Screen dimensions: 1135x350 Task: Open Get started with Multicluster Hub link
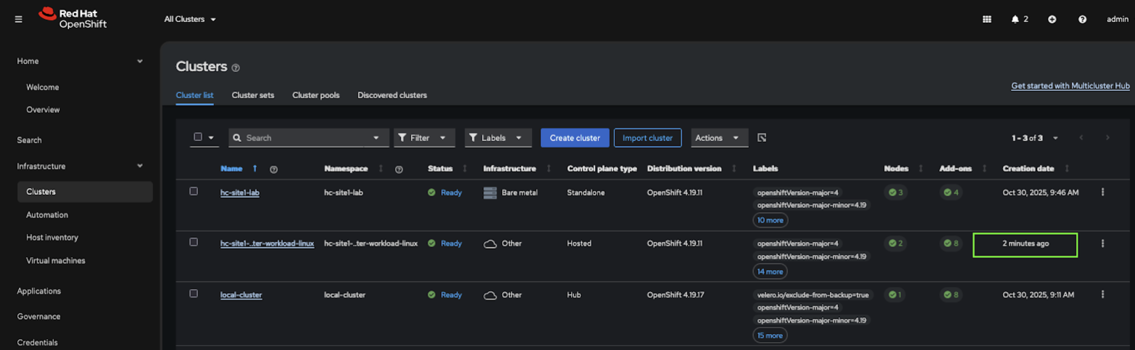[1070, 86]
